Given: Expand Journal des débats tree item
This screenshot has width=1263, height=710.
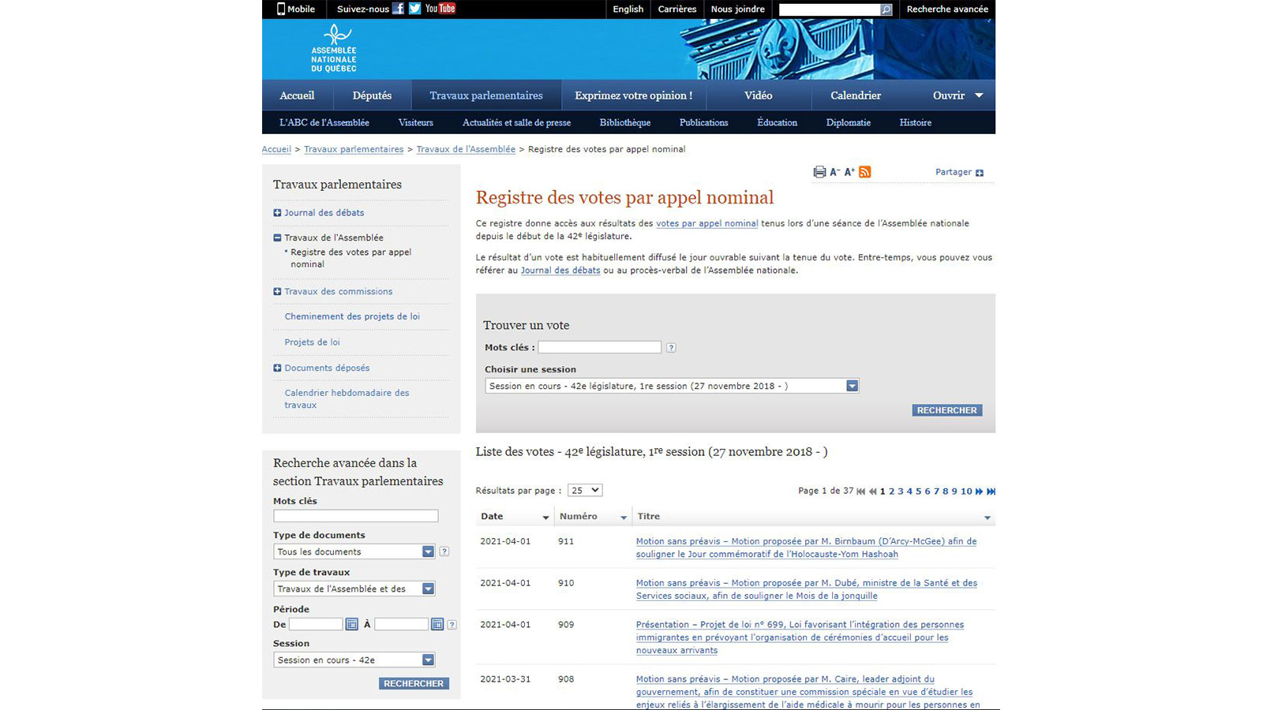Looking at the screenshot, I should pos(277,213).
